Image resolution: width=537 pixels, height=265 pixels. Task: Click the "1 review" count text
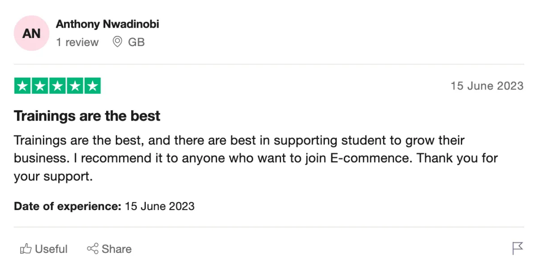(x=77, y=42)
